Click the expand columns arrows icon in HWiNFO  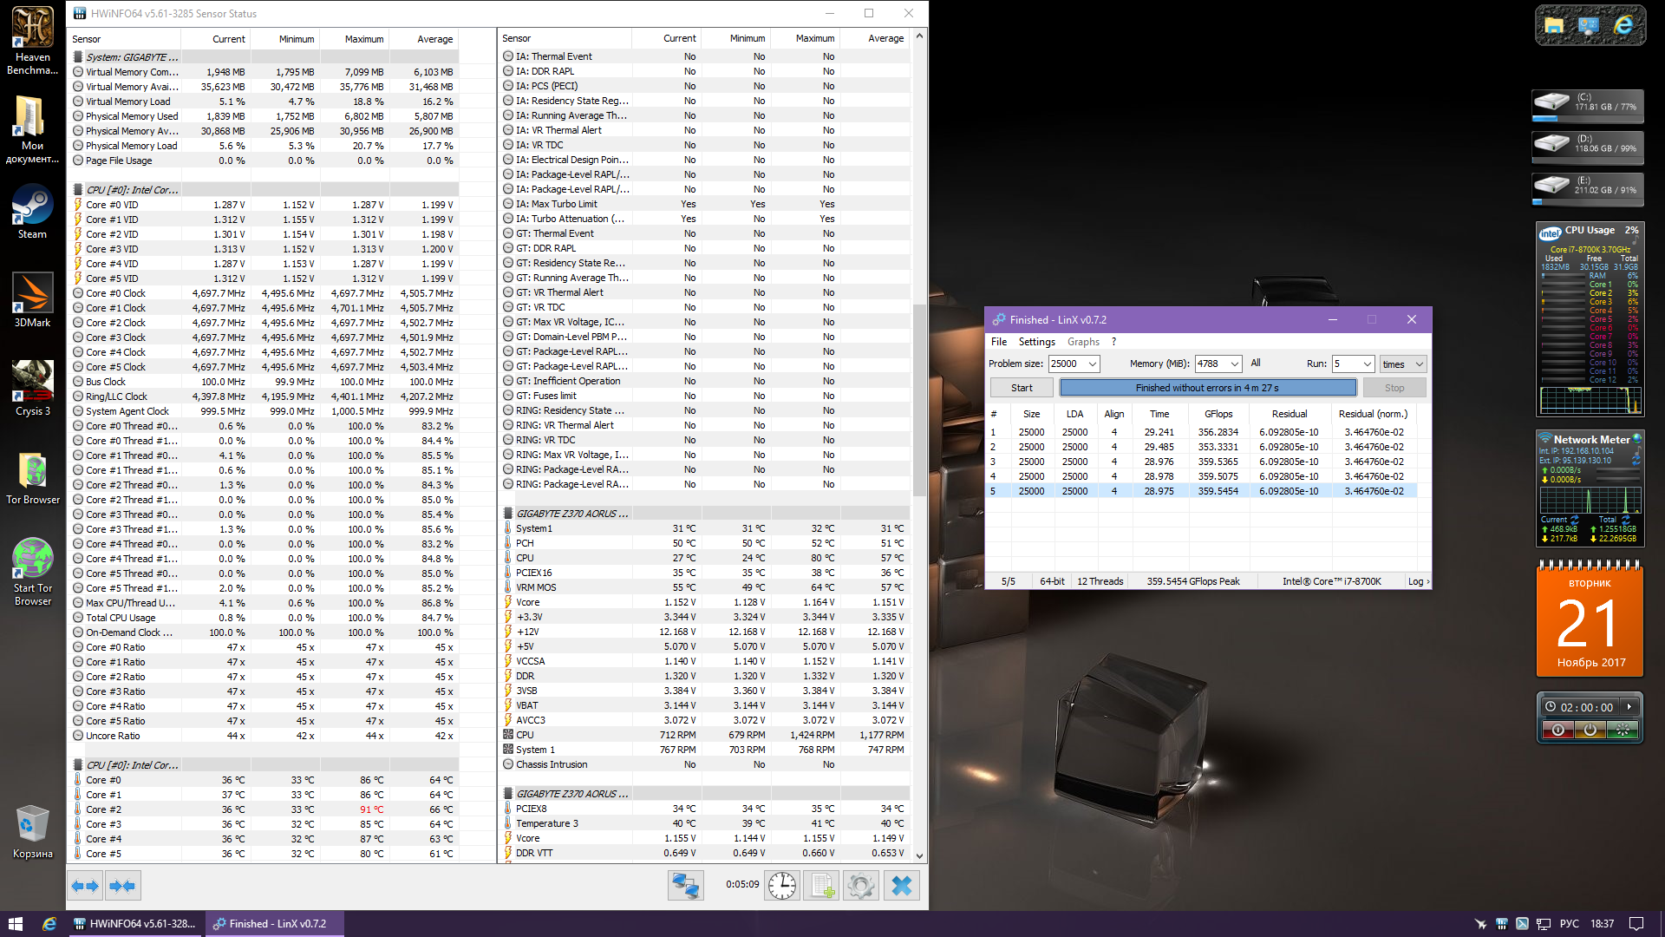click(x=85, y=886)
